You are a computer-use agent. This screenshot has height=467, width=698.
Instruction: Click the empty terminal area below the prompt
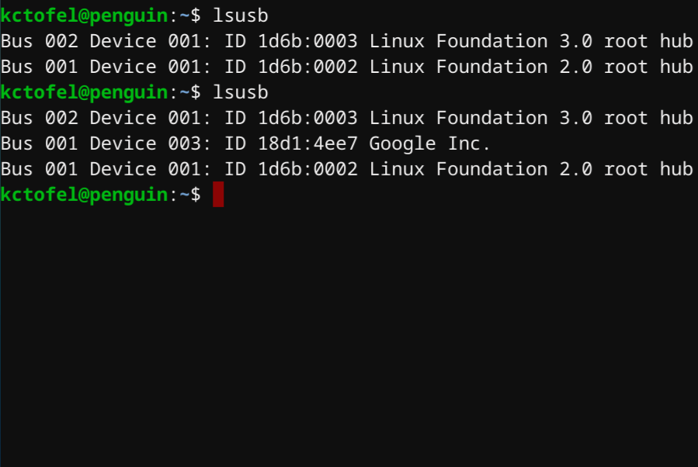point(349,338)
